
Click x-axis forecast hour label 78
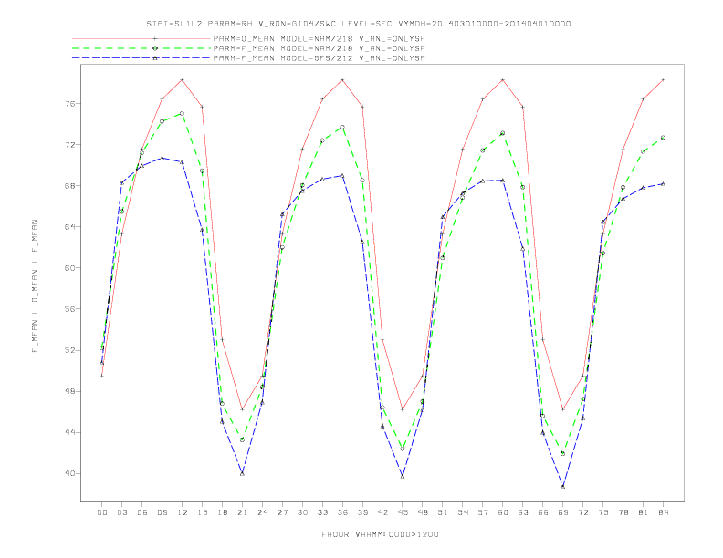point(623,512)
